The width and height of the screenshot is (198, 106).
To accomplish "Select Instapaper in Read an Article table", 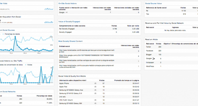I will tap(150, 62).
